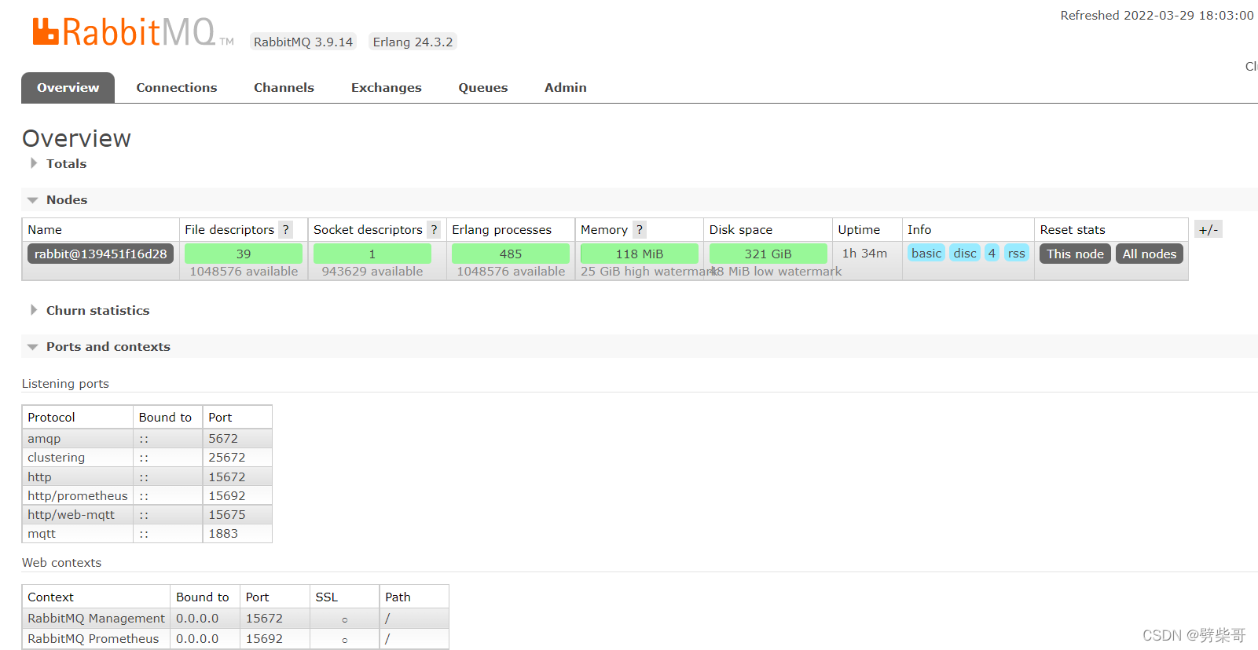Click the RabbitMQ logo
Image resolution: width=1258 pixels, height=650 pixels.
(x=133, y=32)
